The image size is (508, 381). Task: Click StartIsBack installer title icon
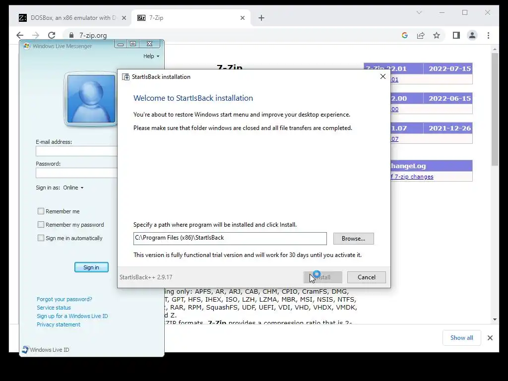pyautogui.click(x=126, y=77)
